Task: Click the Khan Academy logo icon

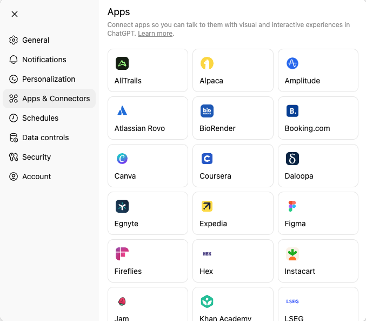Action: tap(207, 302)
